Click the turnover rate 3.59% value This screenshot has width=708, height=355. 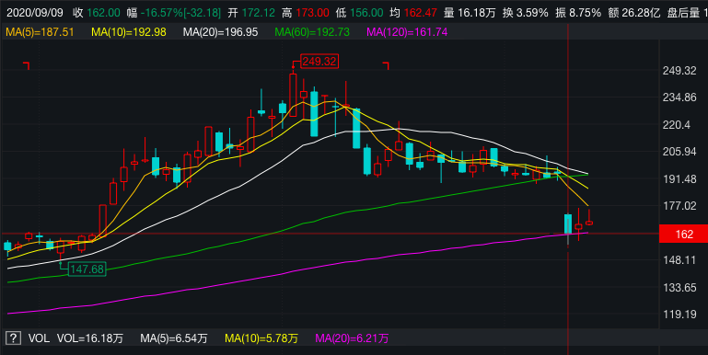click(531, 13)
